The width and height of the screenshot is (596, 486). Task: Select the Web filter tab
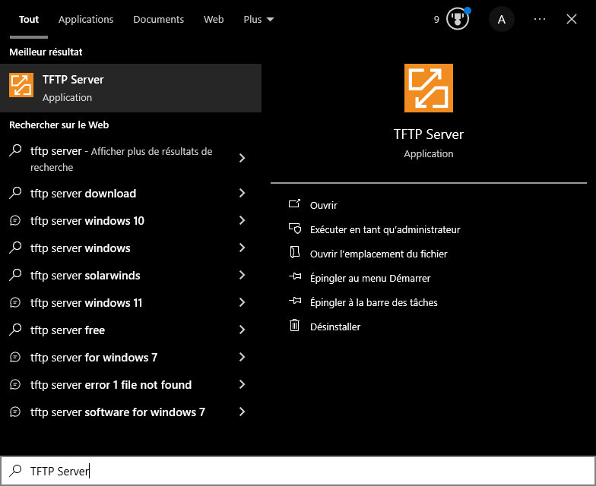[214, 20]
